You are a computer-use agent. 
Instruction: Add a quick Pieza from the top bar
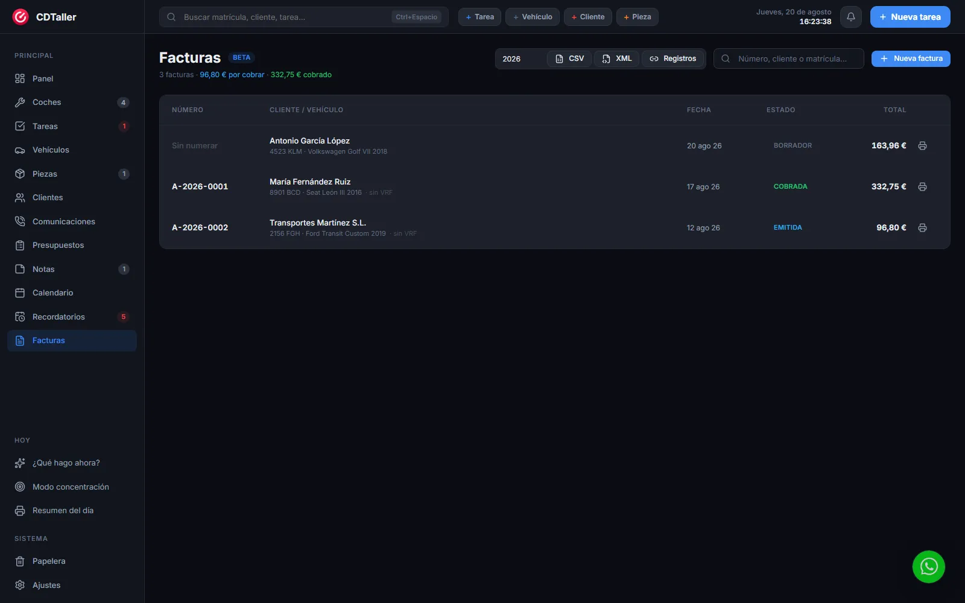637,17
